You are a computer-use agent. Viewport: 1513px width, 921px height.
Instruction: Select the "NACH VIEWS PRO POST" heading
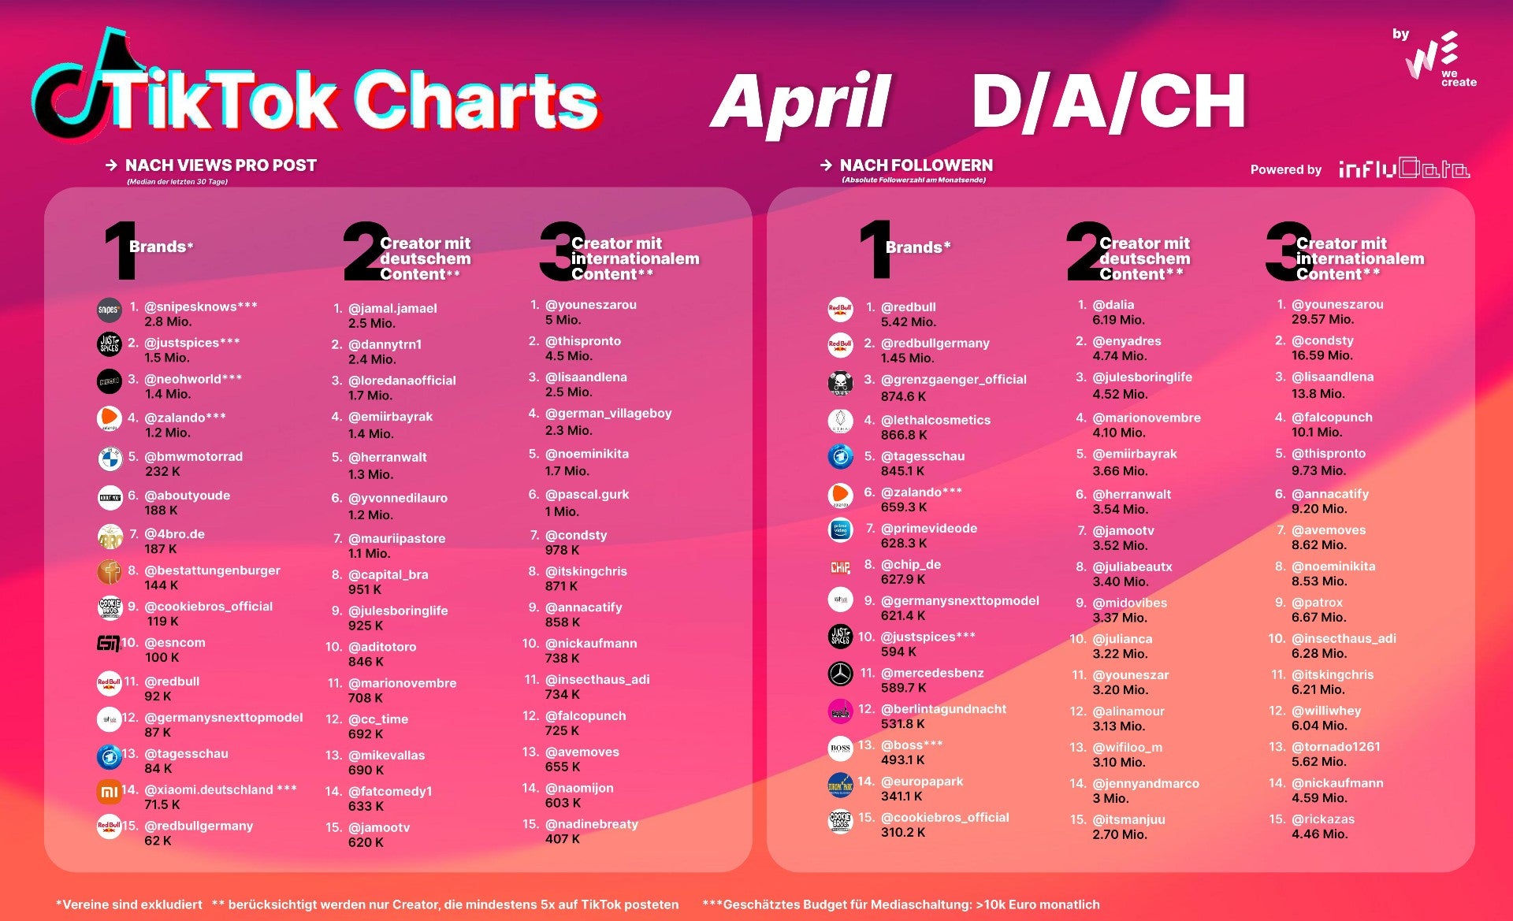221,165
